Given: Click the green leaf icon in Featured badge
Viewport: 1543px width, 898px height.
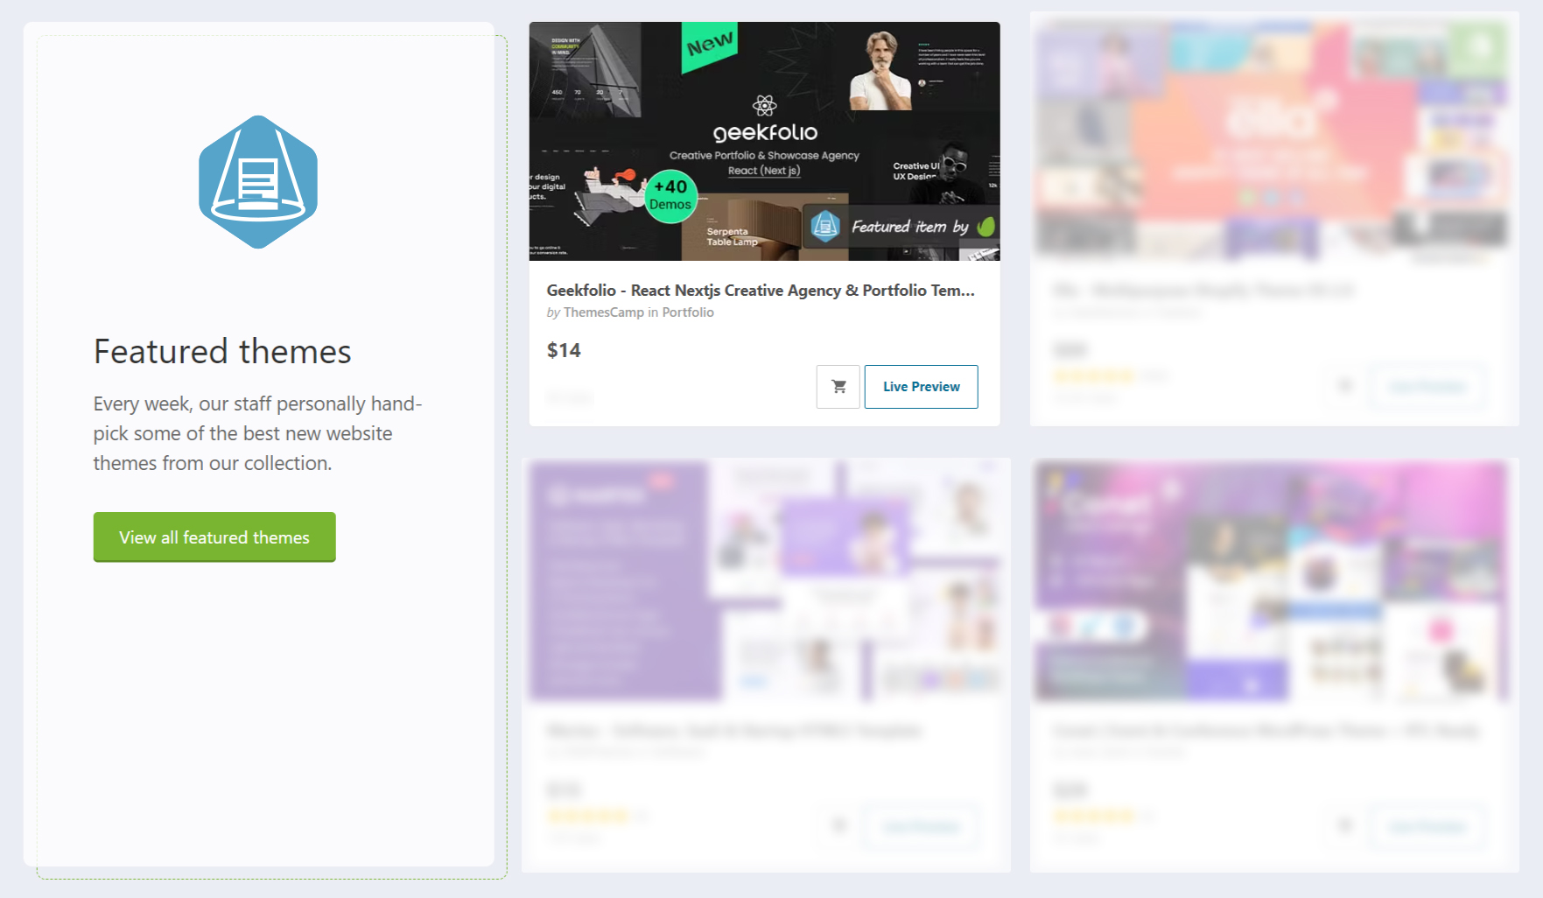Looking at the screenshot, I should pos(985,227).
